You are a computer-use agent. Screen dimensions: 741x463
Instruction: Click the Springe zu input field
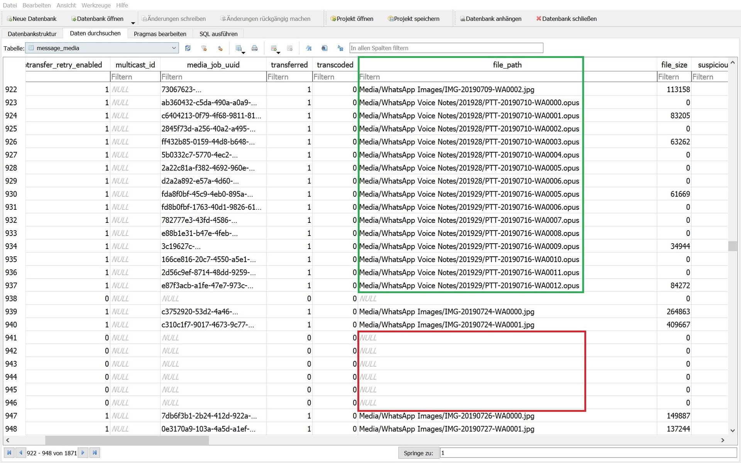588,453
